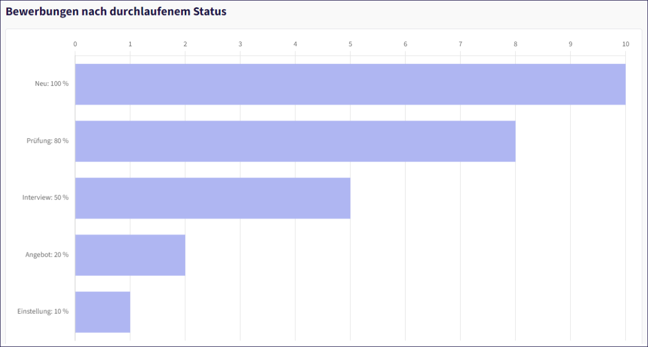Click the x-axis tick label 8
Viewport: 648px width, 347px height.
point(516,44)
